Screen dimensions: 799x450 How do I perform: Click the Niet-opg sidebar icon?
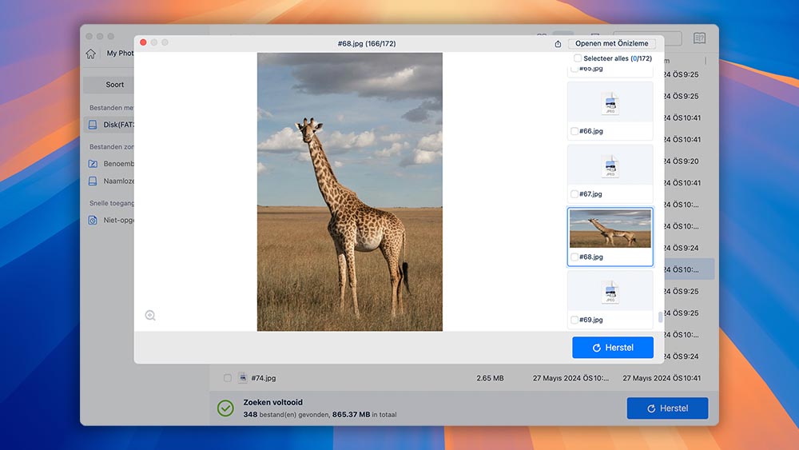click(93, 220)
